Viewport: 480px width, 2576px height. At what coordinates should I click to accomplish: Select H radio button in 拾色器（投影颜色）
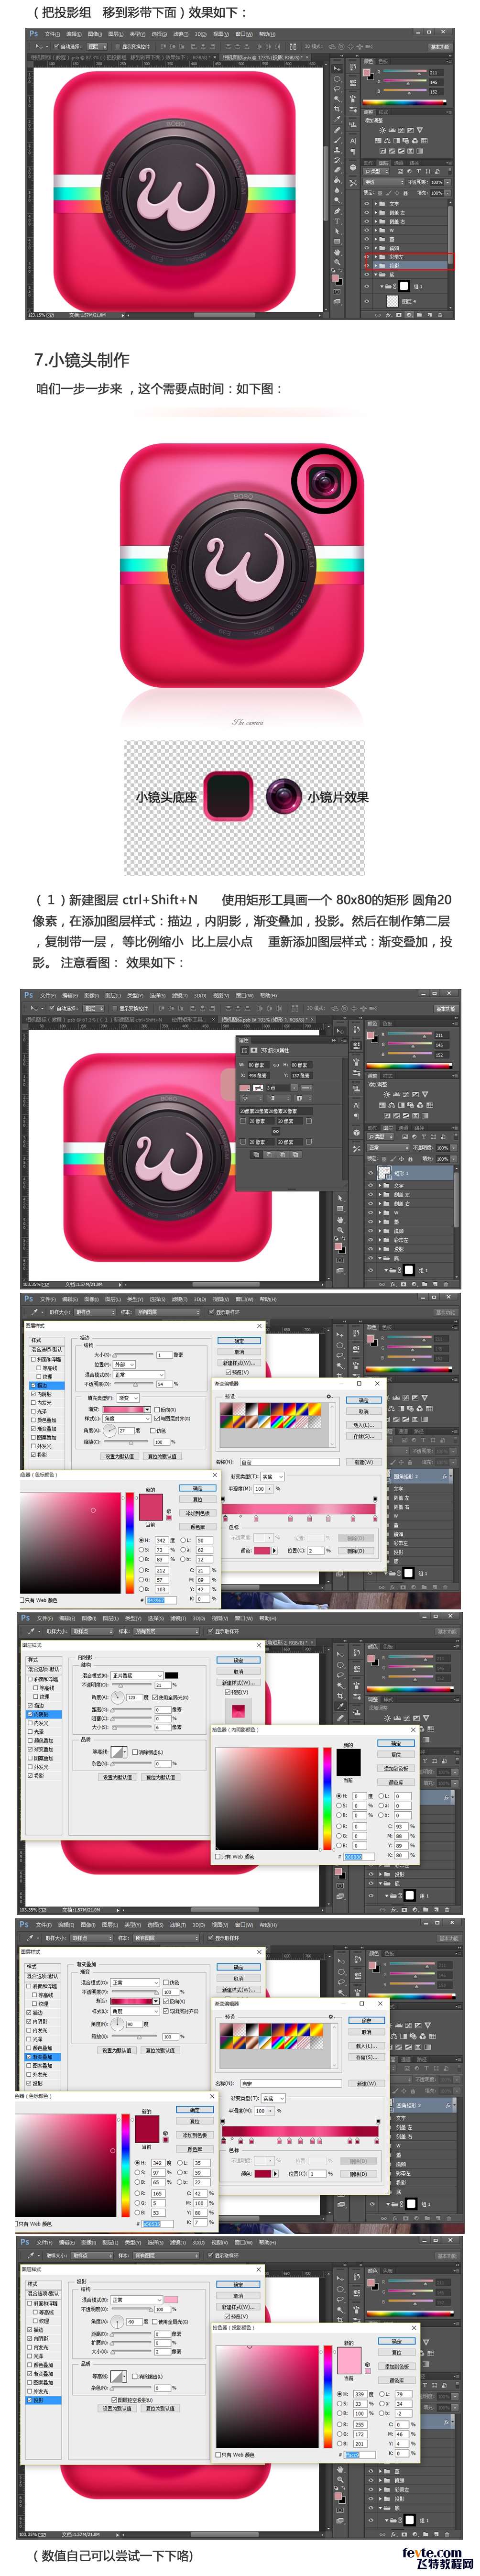pyautogui.click(x=340, y=2394)
